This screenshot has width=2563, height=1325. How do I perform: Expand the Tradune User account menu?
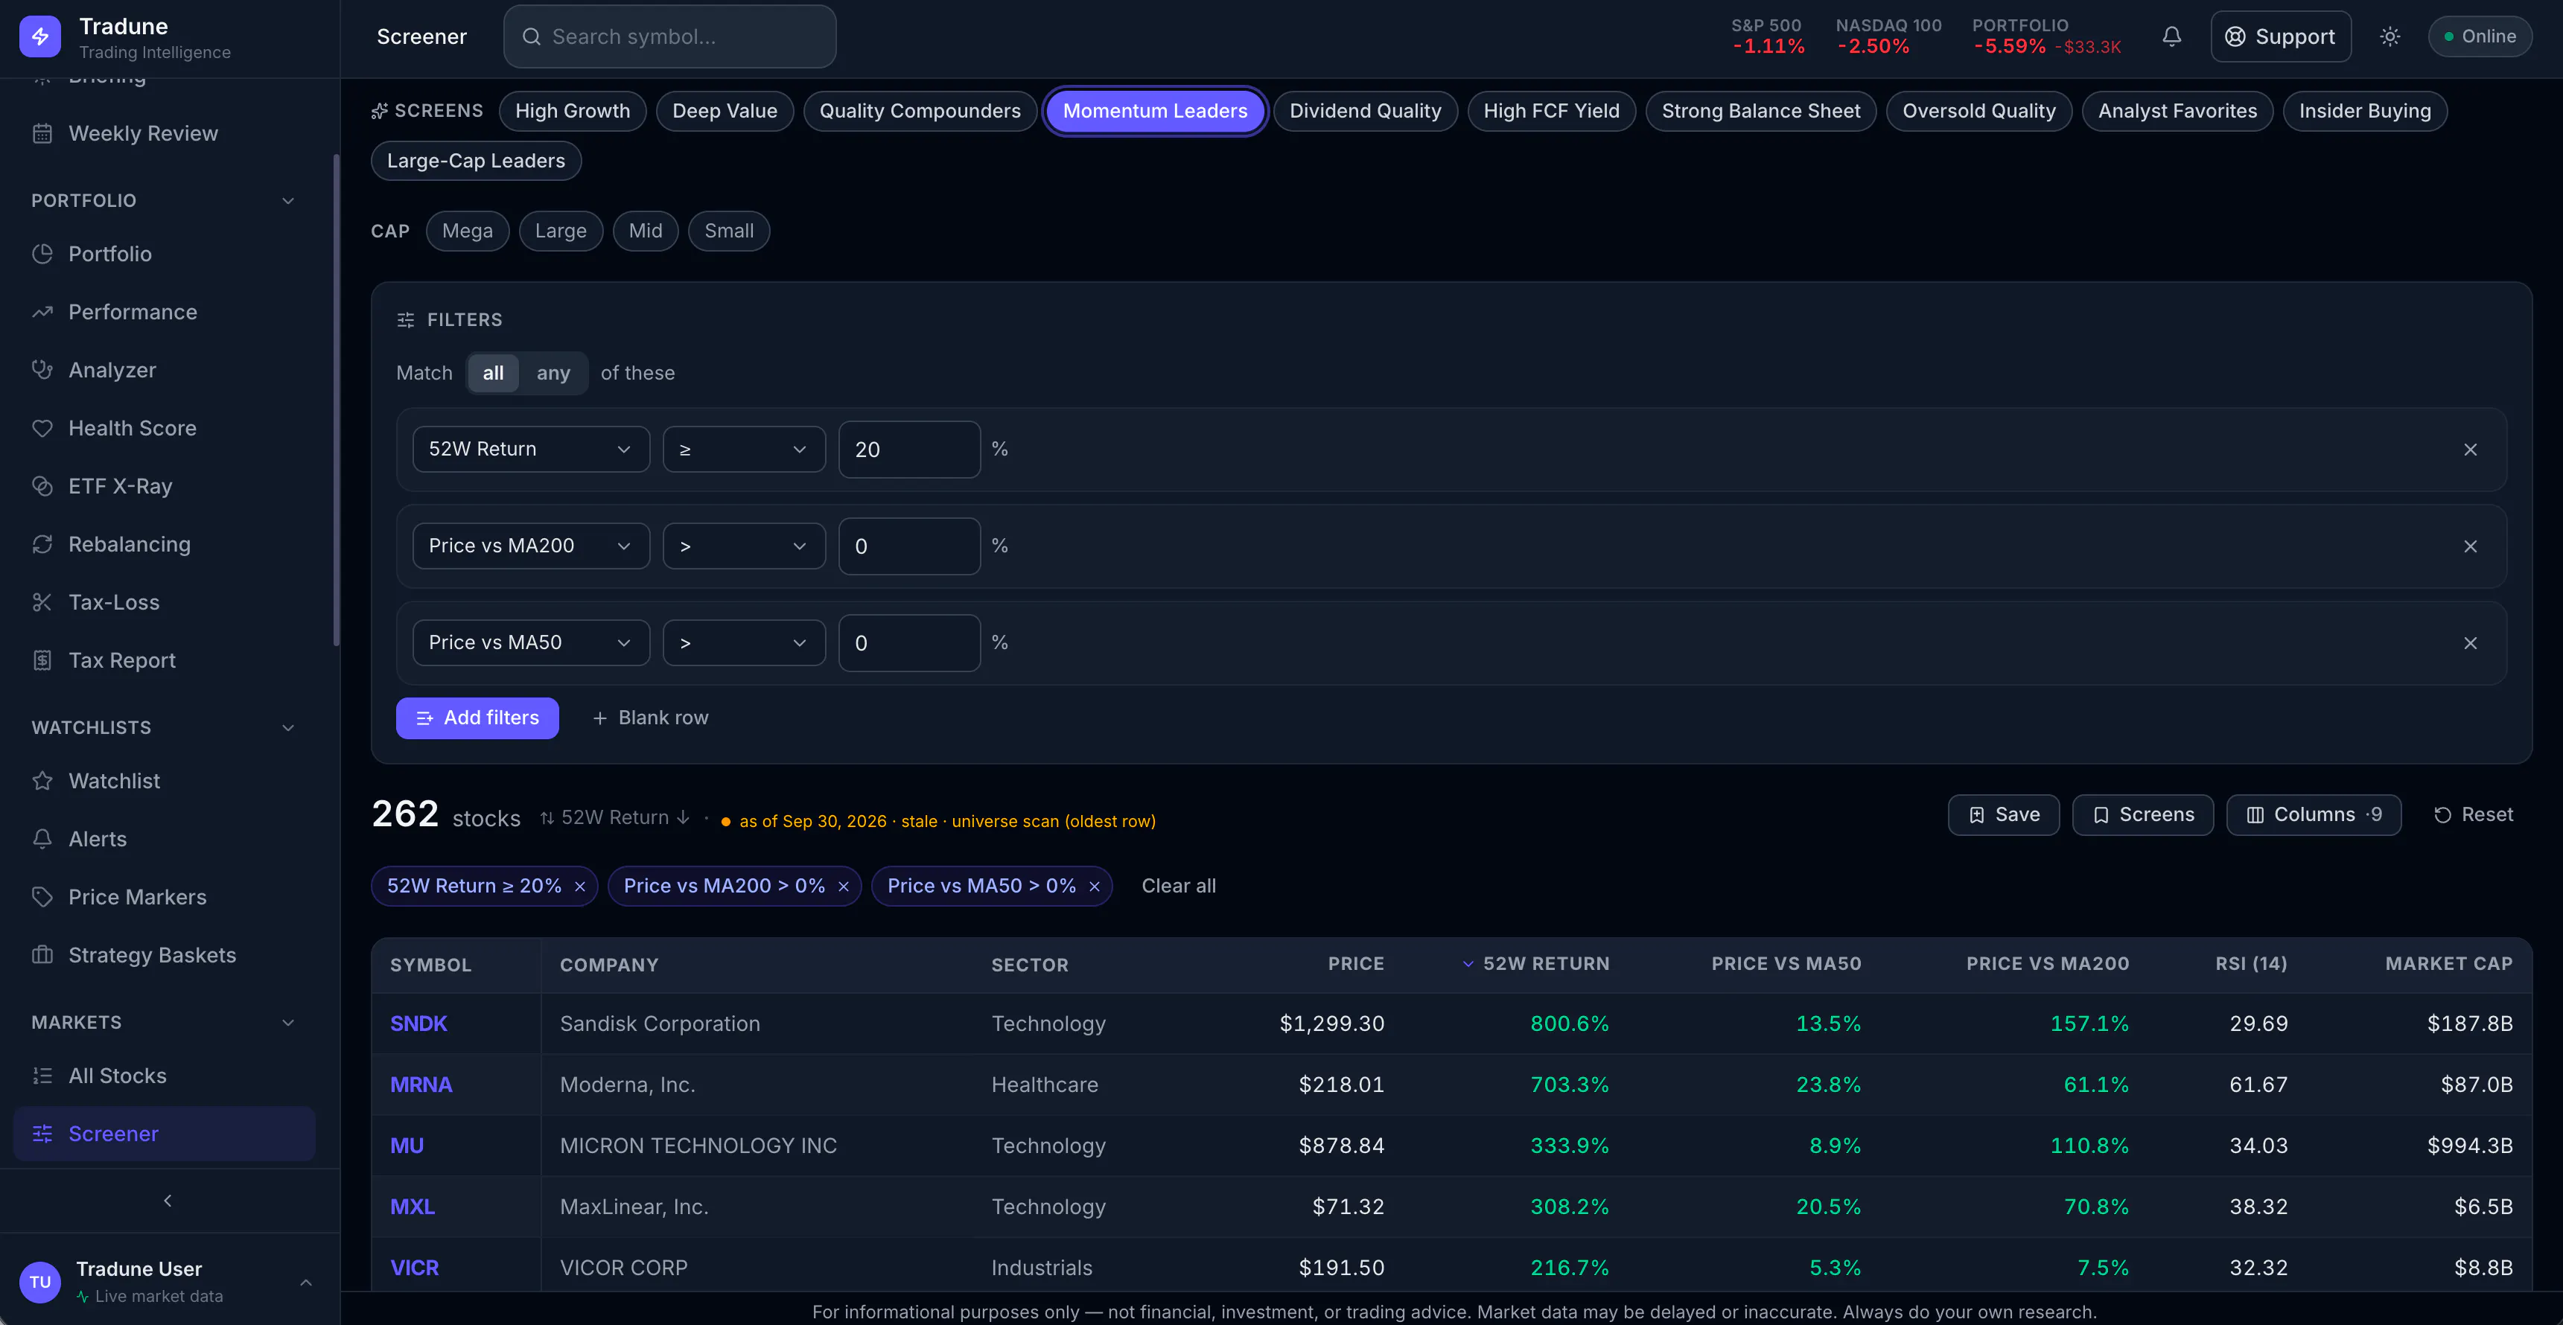tap(305, 1283)
